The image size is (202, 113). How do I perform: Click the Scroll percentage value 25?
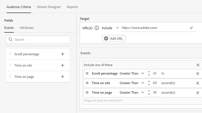[155, 73]
